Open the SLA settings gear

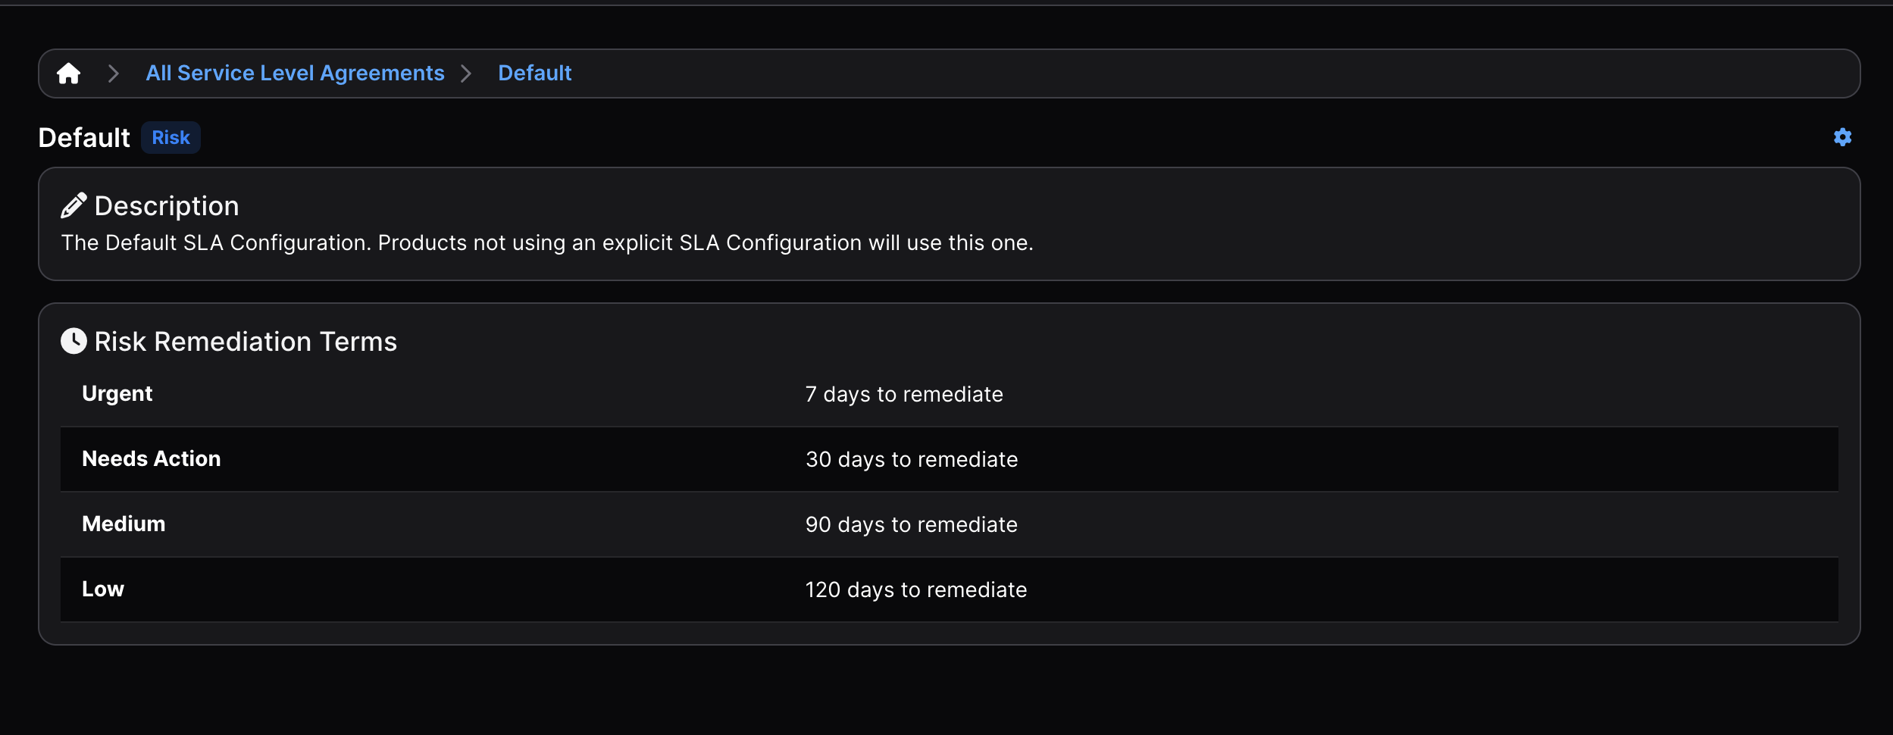(1842, 137)
